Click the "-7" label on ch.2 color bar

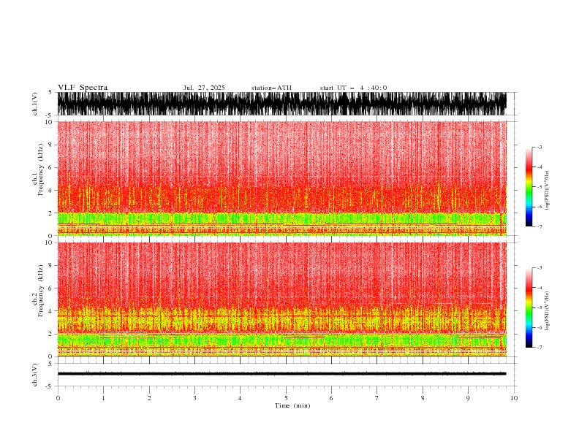540,347
